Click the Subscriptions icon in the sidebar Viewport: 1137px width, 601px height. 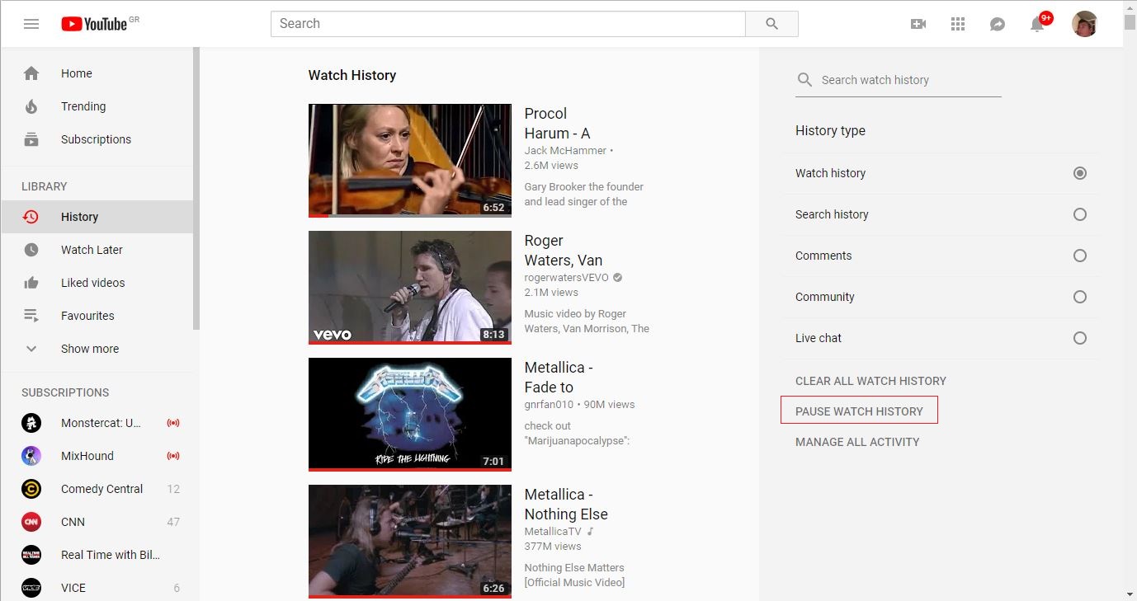click(x=31, y=139)
